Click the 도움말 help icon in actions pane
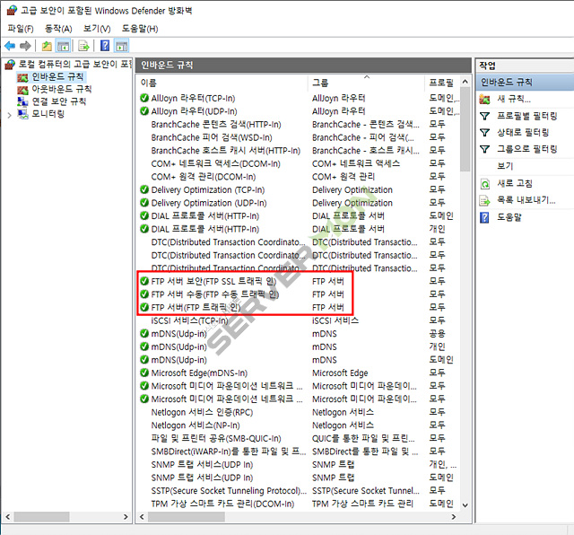 coord(484,217)
